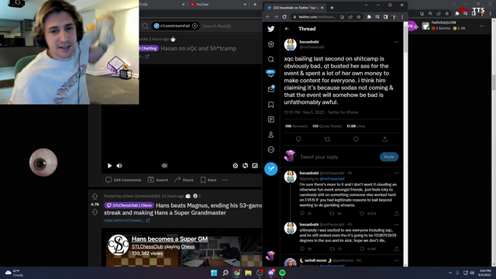Image resolution: width=496 pixels, height=279 pixels.
Task: Toggle picture-in-picture on the Reddit video
Action: tap(255, 165)
